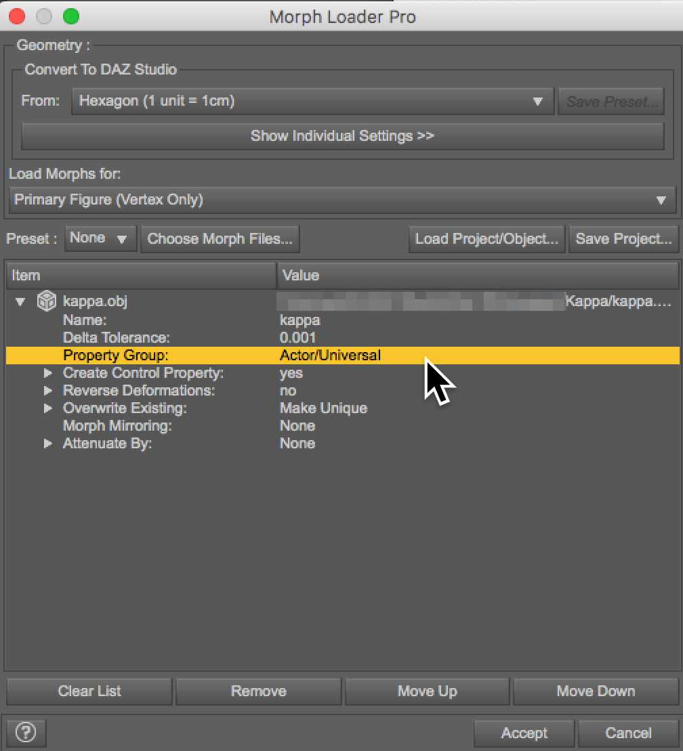Click Accept to load the morph
This screenshot has width=683, height=751.
524,733
